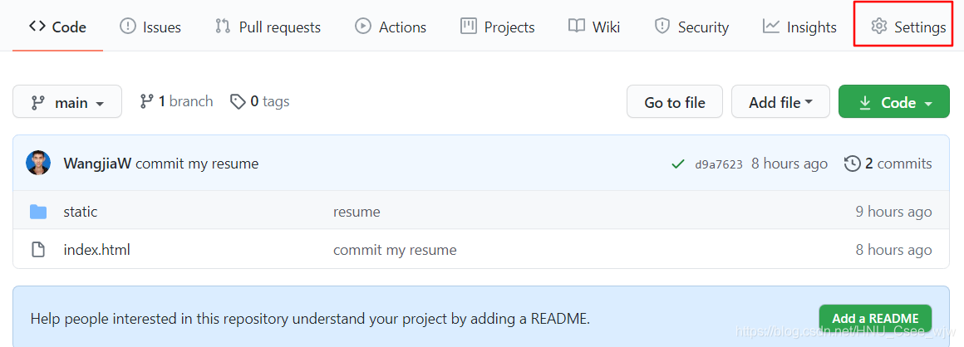This screenshot has height=347, width=964.
Task: Open the 2 commits history
Action: pyautogui.click(x=888, y=164)
